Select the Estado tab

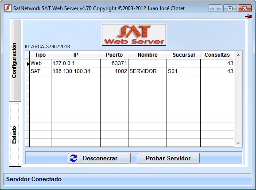click(x=15, y=134)
